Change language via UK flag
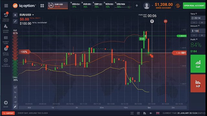 tap(158, 113)
